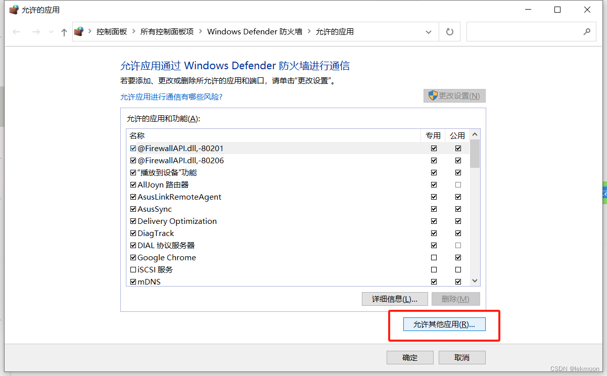Select the DIAL 协议服务器 row text
The width and height of the screenshot is (607, 376).
pyautogui.click(x=166, y=246)
